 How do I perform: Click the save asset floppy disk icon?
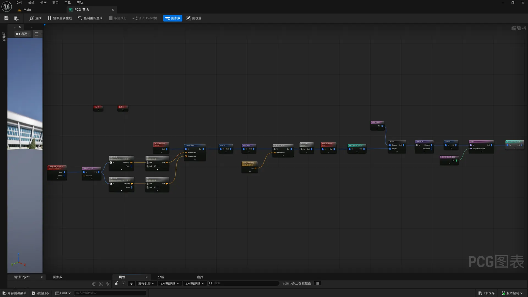[6, 18]
